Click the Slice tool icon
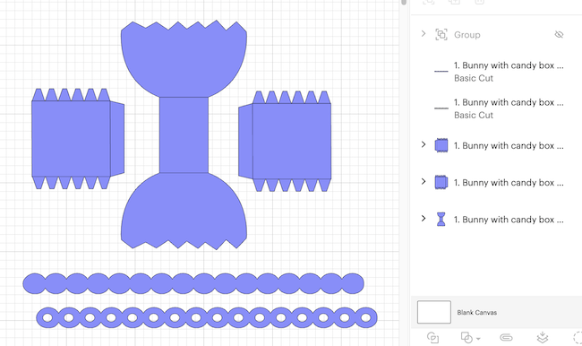This screenshot has width=582, height=346. (432, 337)
